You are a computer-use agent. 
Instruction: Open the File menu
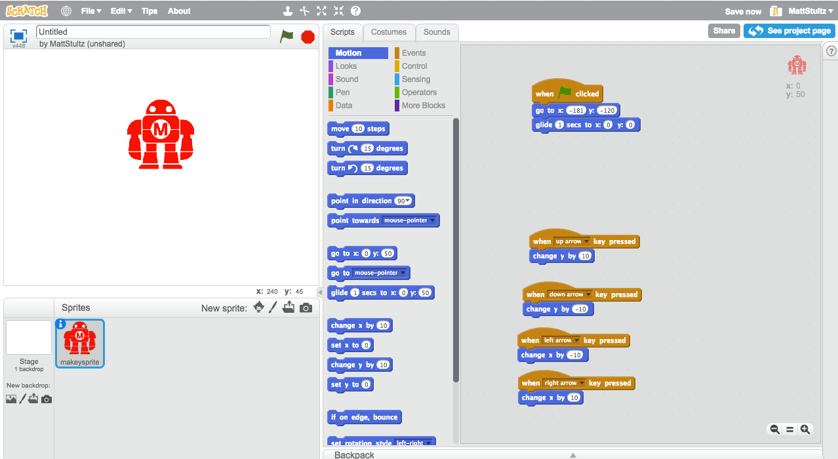(x=91, y=11)
